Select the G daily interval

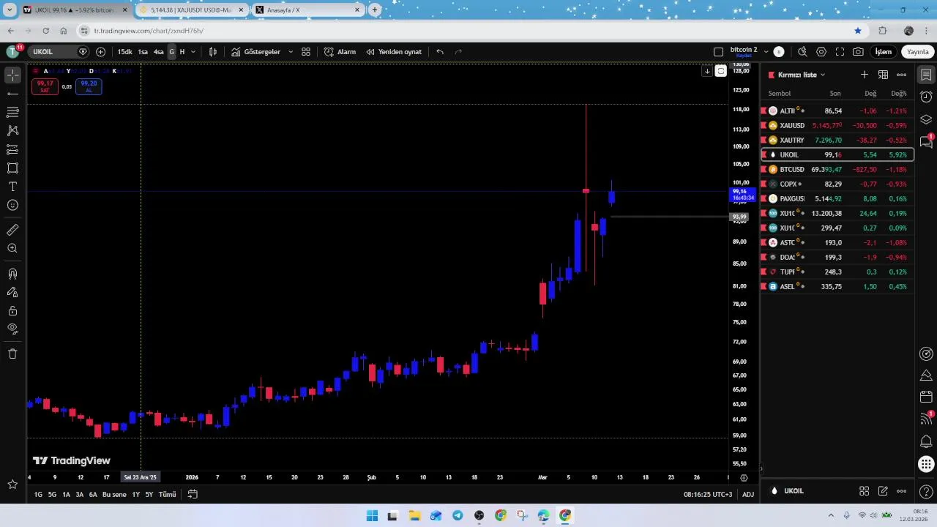171,52
